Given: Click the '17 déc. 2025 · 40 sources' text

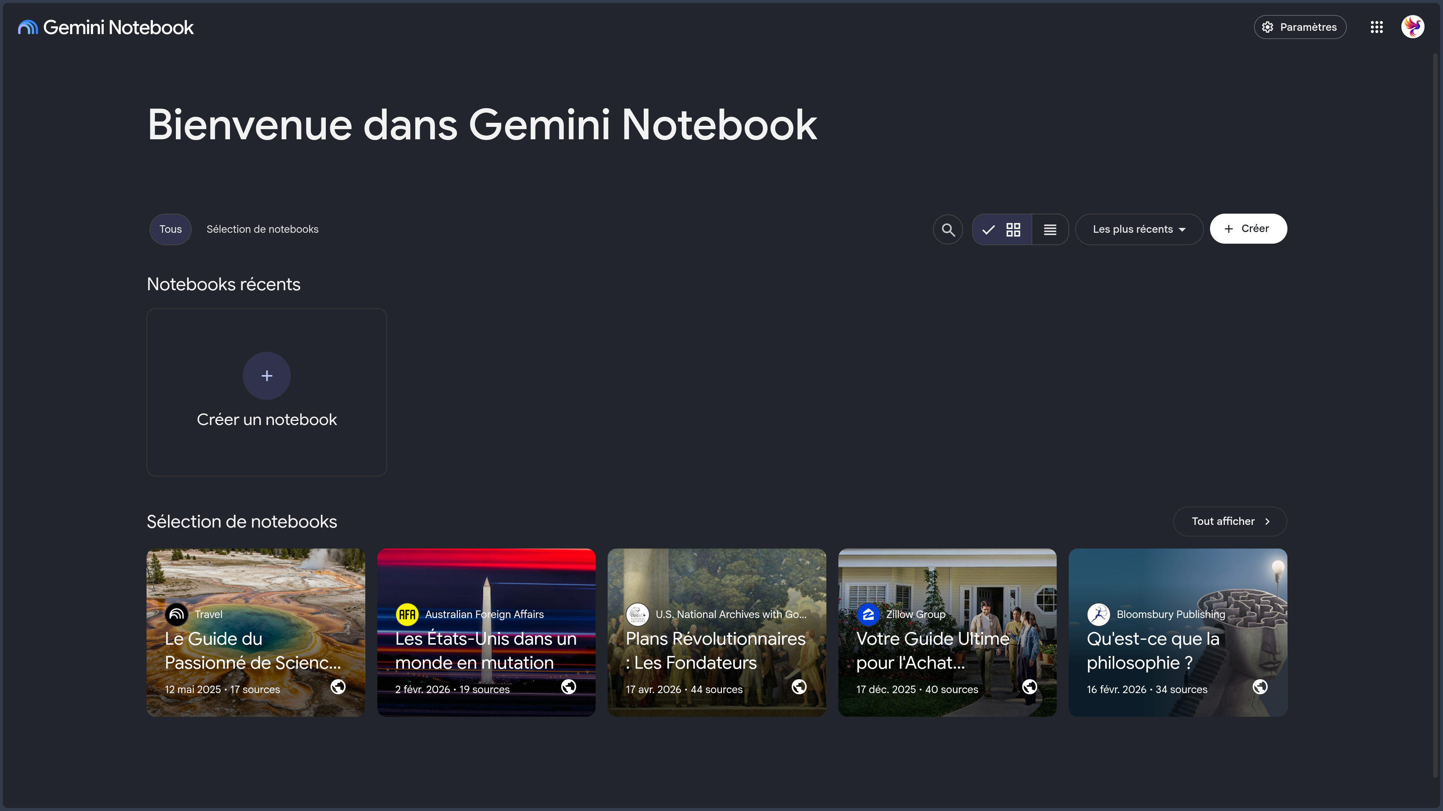Looking at the screenshot, I should click(x=917, y=690).
